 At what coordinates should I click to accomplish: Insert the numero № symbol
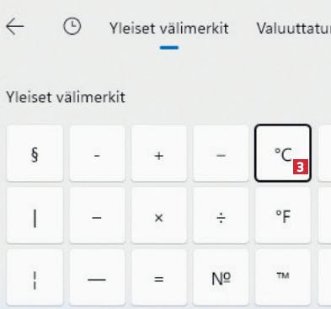[x=221, y=277]
